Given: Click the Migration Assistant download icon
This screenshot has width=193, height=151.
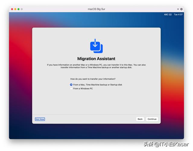Looking at the screenshot, I should (96, 46).
